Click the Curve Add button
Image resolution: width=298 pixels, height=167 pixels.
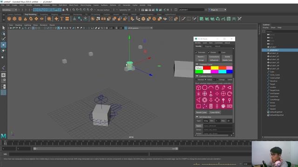pos(215,112)
